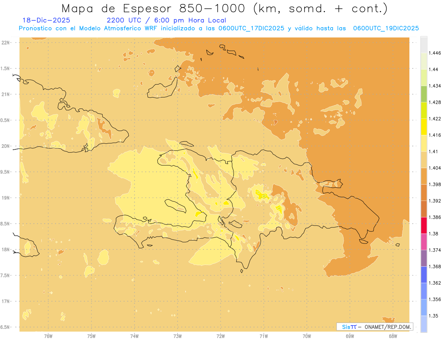The image size is (441, 341).
Task: Select the latitude label '21N'
Action: coord(6,94)
